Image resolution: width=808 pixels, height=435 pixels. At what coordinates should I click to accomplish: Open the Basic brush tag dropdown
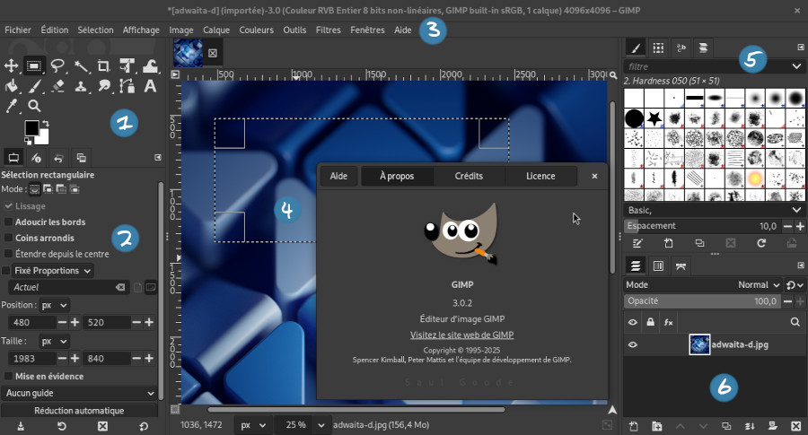click(796, 210)
